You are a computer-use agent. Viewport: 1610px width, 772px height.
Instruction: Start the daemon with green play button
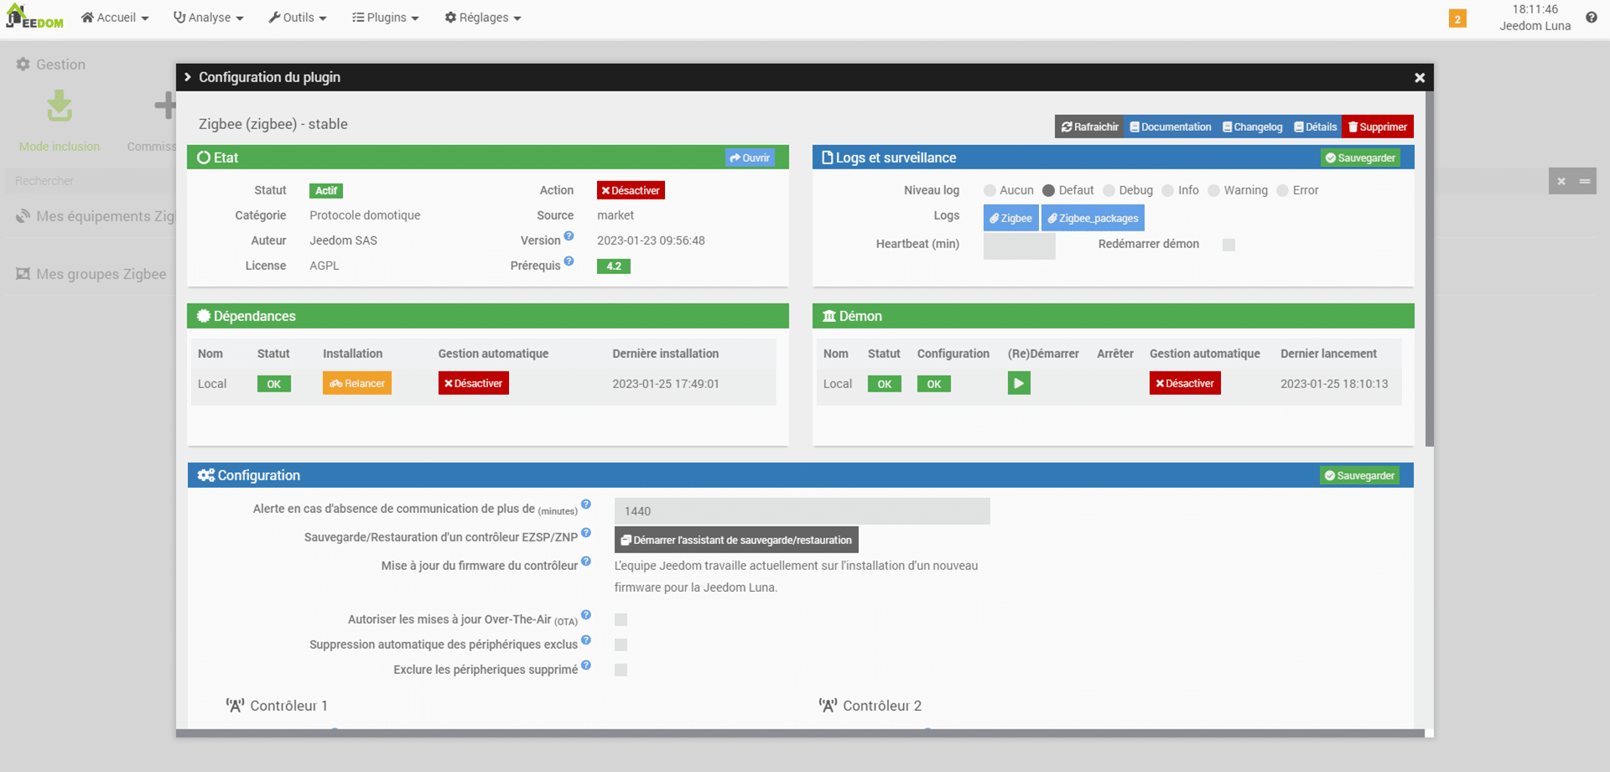click(x=1018, y=384)
